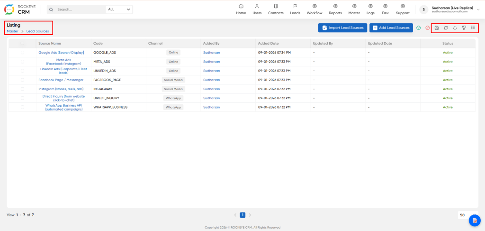The width and height of the screenshot is (485, 231).
Task: Check the LinkedIn Ads row checkbox
Action: point(22,71)
